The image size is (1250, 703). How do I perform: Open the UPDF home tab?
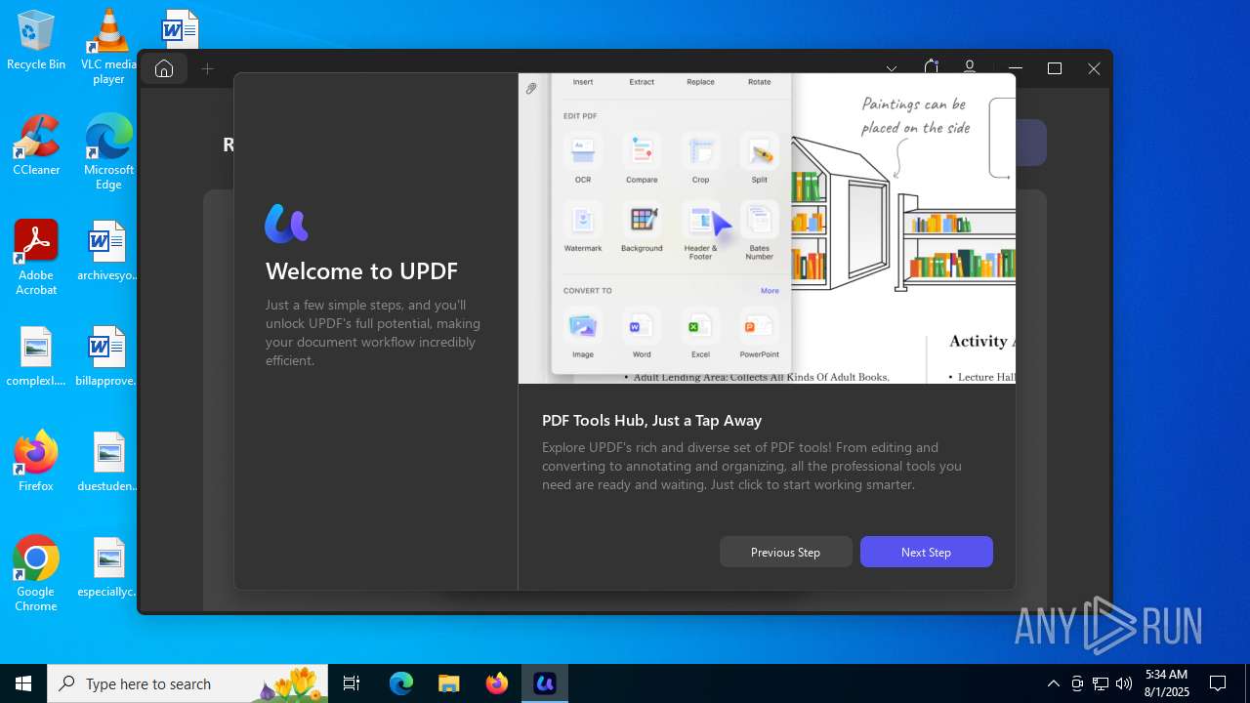point(164,68)
